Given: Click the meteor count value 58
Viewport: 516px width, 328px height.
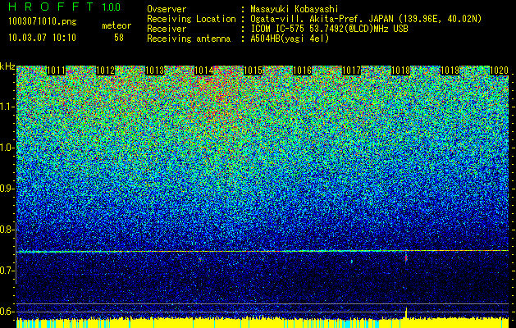Looking at the screenshot, I should [x=119, y=38].
